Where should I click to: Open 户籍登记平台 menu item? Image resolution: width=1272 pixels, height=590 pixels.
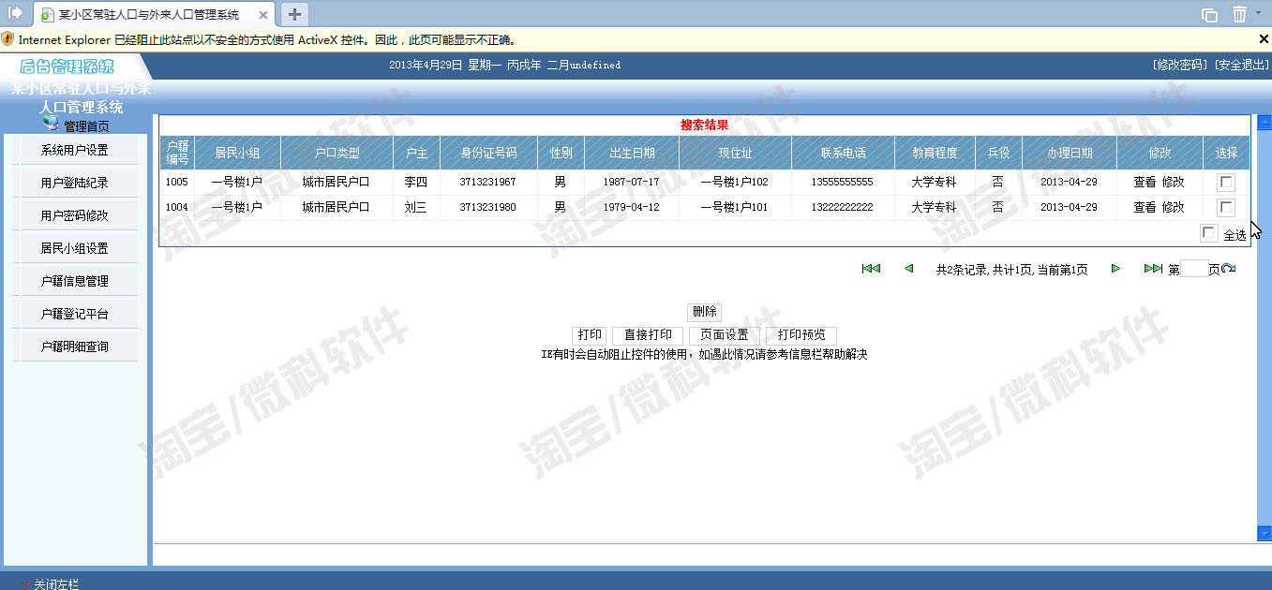pyautogui.click(x=75, y=314)
